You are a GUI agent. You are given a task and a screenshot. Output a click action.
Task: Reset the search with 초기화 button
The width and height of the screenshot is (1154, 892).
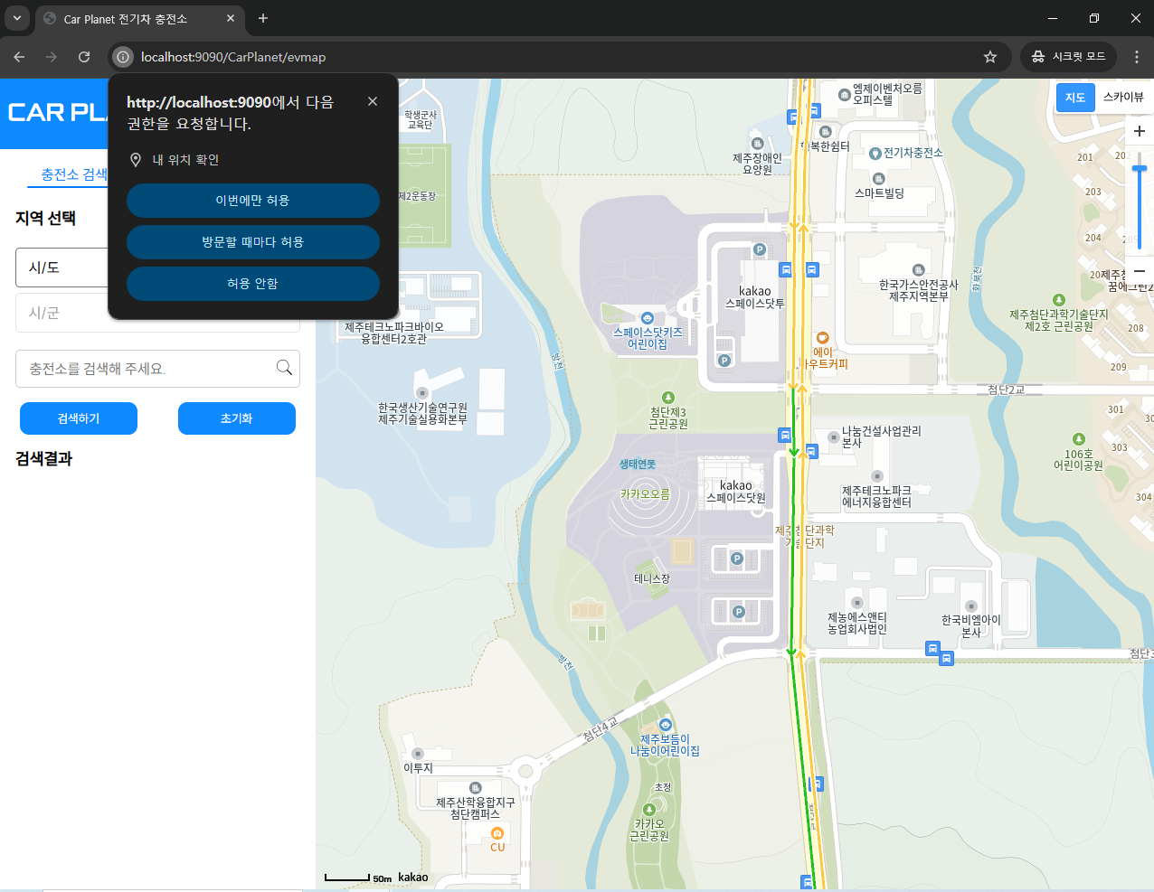coord(237,418)
